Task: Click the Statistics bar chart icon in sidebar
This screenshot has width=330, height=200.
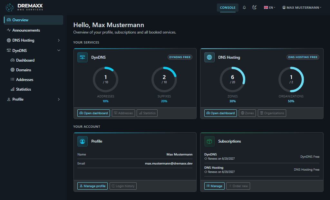Action: [13, 89]
